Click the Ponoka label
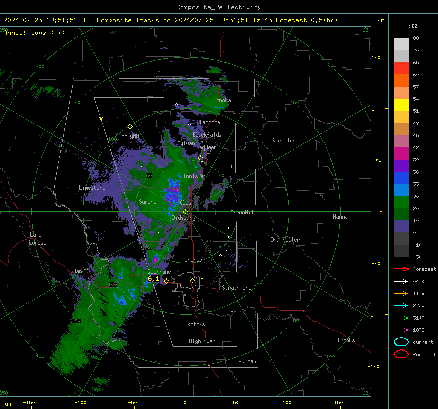This screenshot has height=409, width=438. [222, 100]
